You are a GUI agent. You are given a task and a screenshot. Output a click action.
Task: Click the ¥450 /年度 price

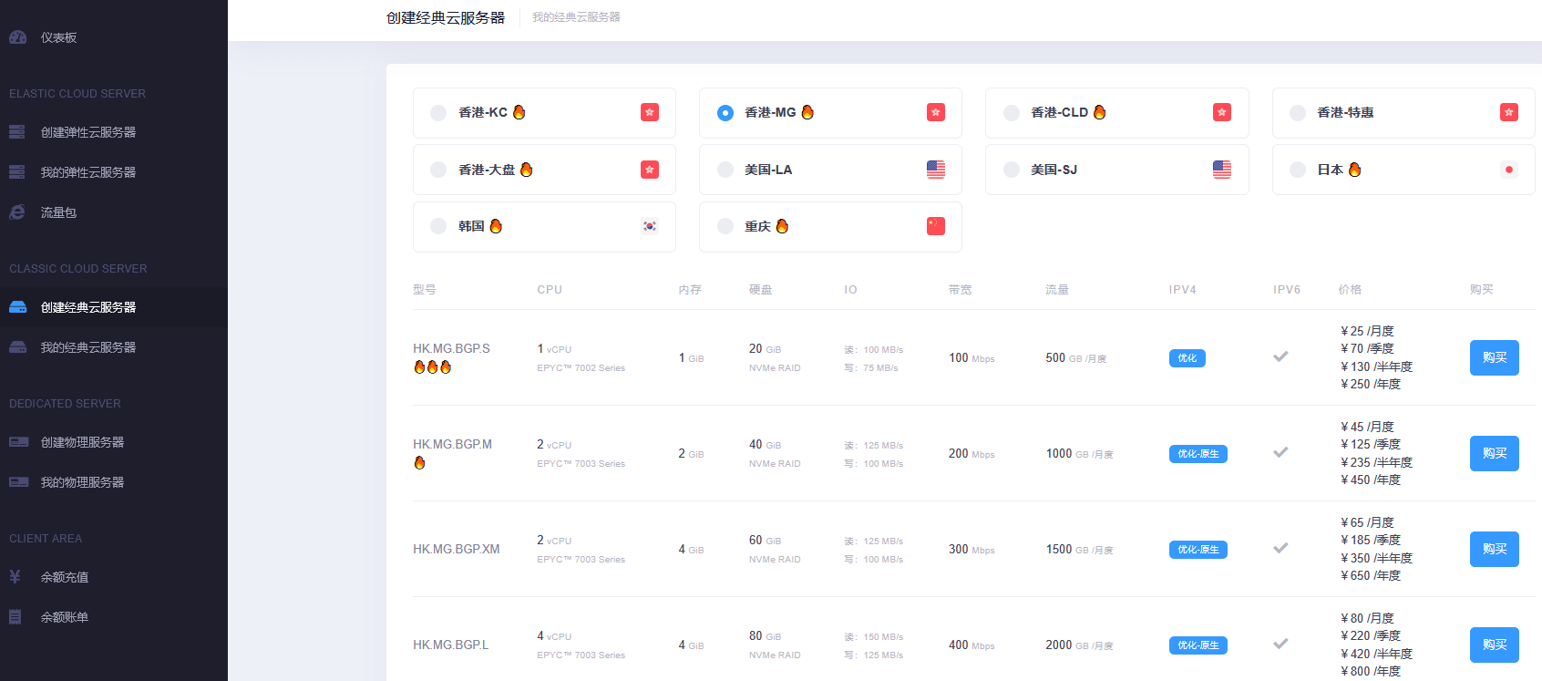pos(1371,480)
